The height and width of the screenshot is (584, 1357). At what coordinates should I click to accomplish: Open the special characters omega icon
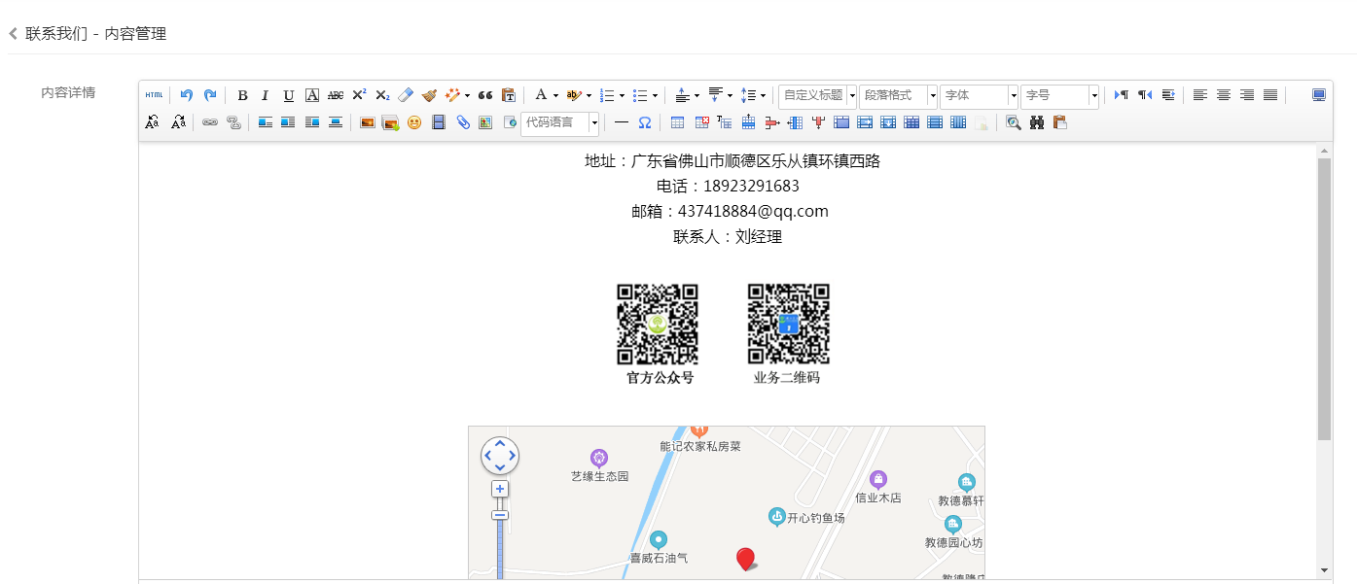644,122
